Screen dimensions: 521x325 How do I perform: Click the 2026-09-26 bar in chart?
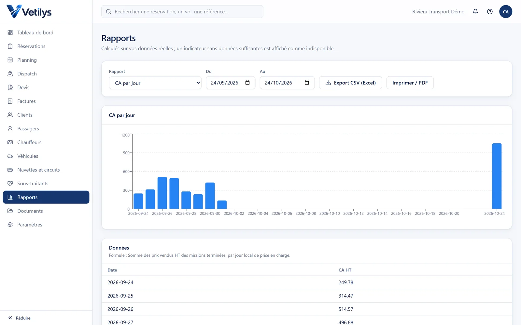click(162, 193)
